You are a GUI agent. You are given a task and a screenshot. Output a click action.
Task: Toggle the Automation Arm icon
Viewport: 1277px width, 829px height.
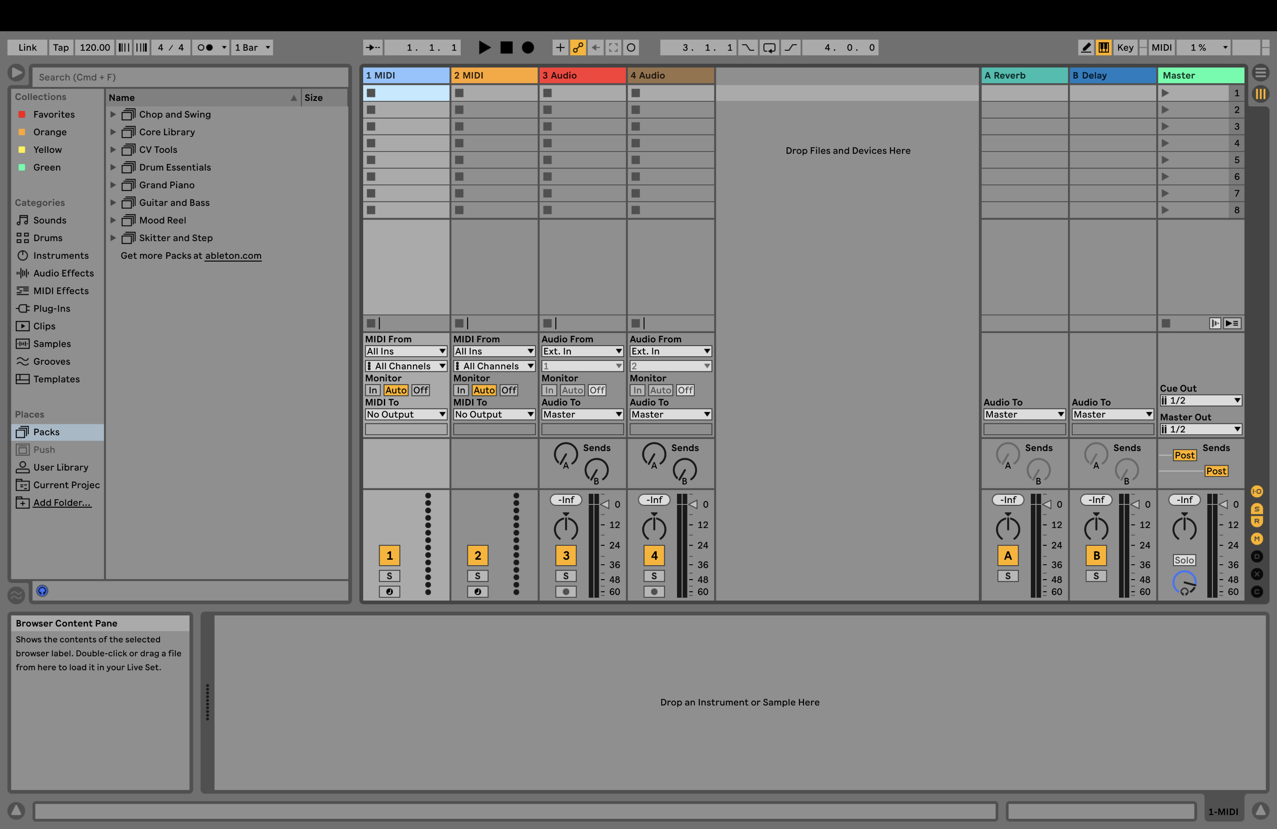578,47
